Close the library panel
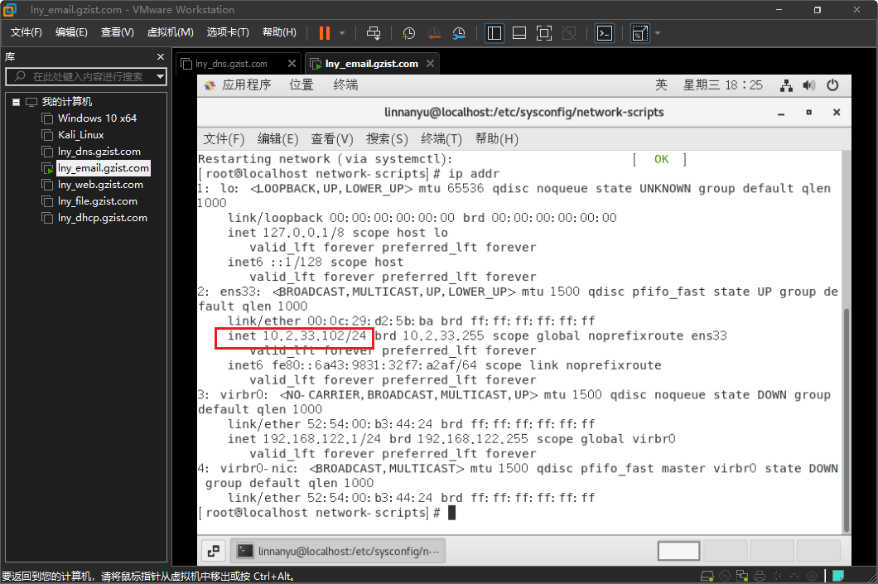Viewport: 878px width, 584px height. 161,56
